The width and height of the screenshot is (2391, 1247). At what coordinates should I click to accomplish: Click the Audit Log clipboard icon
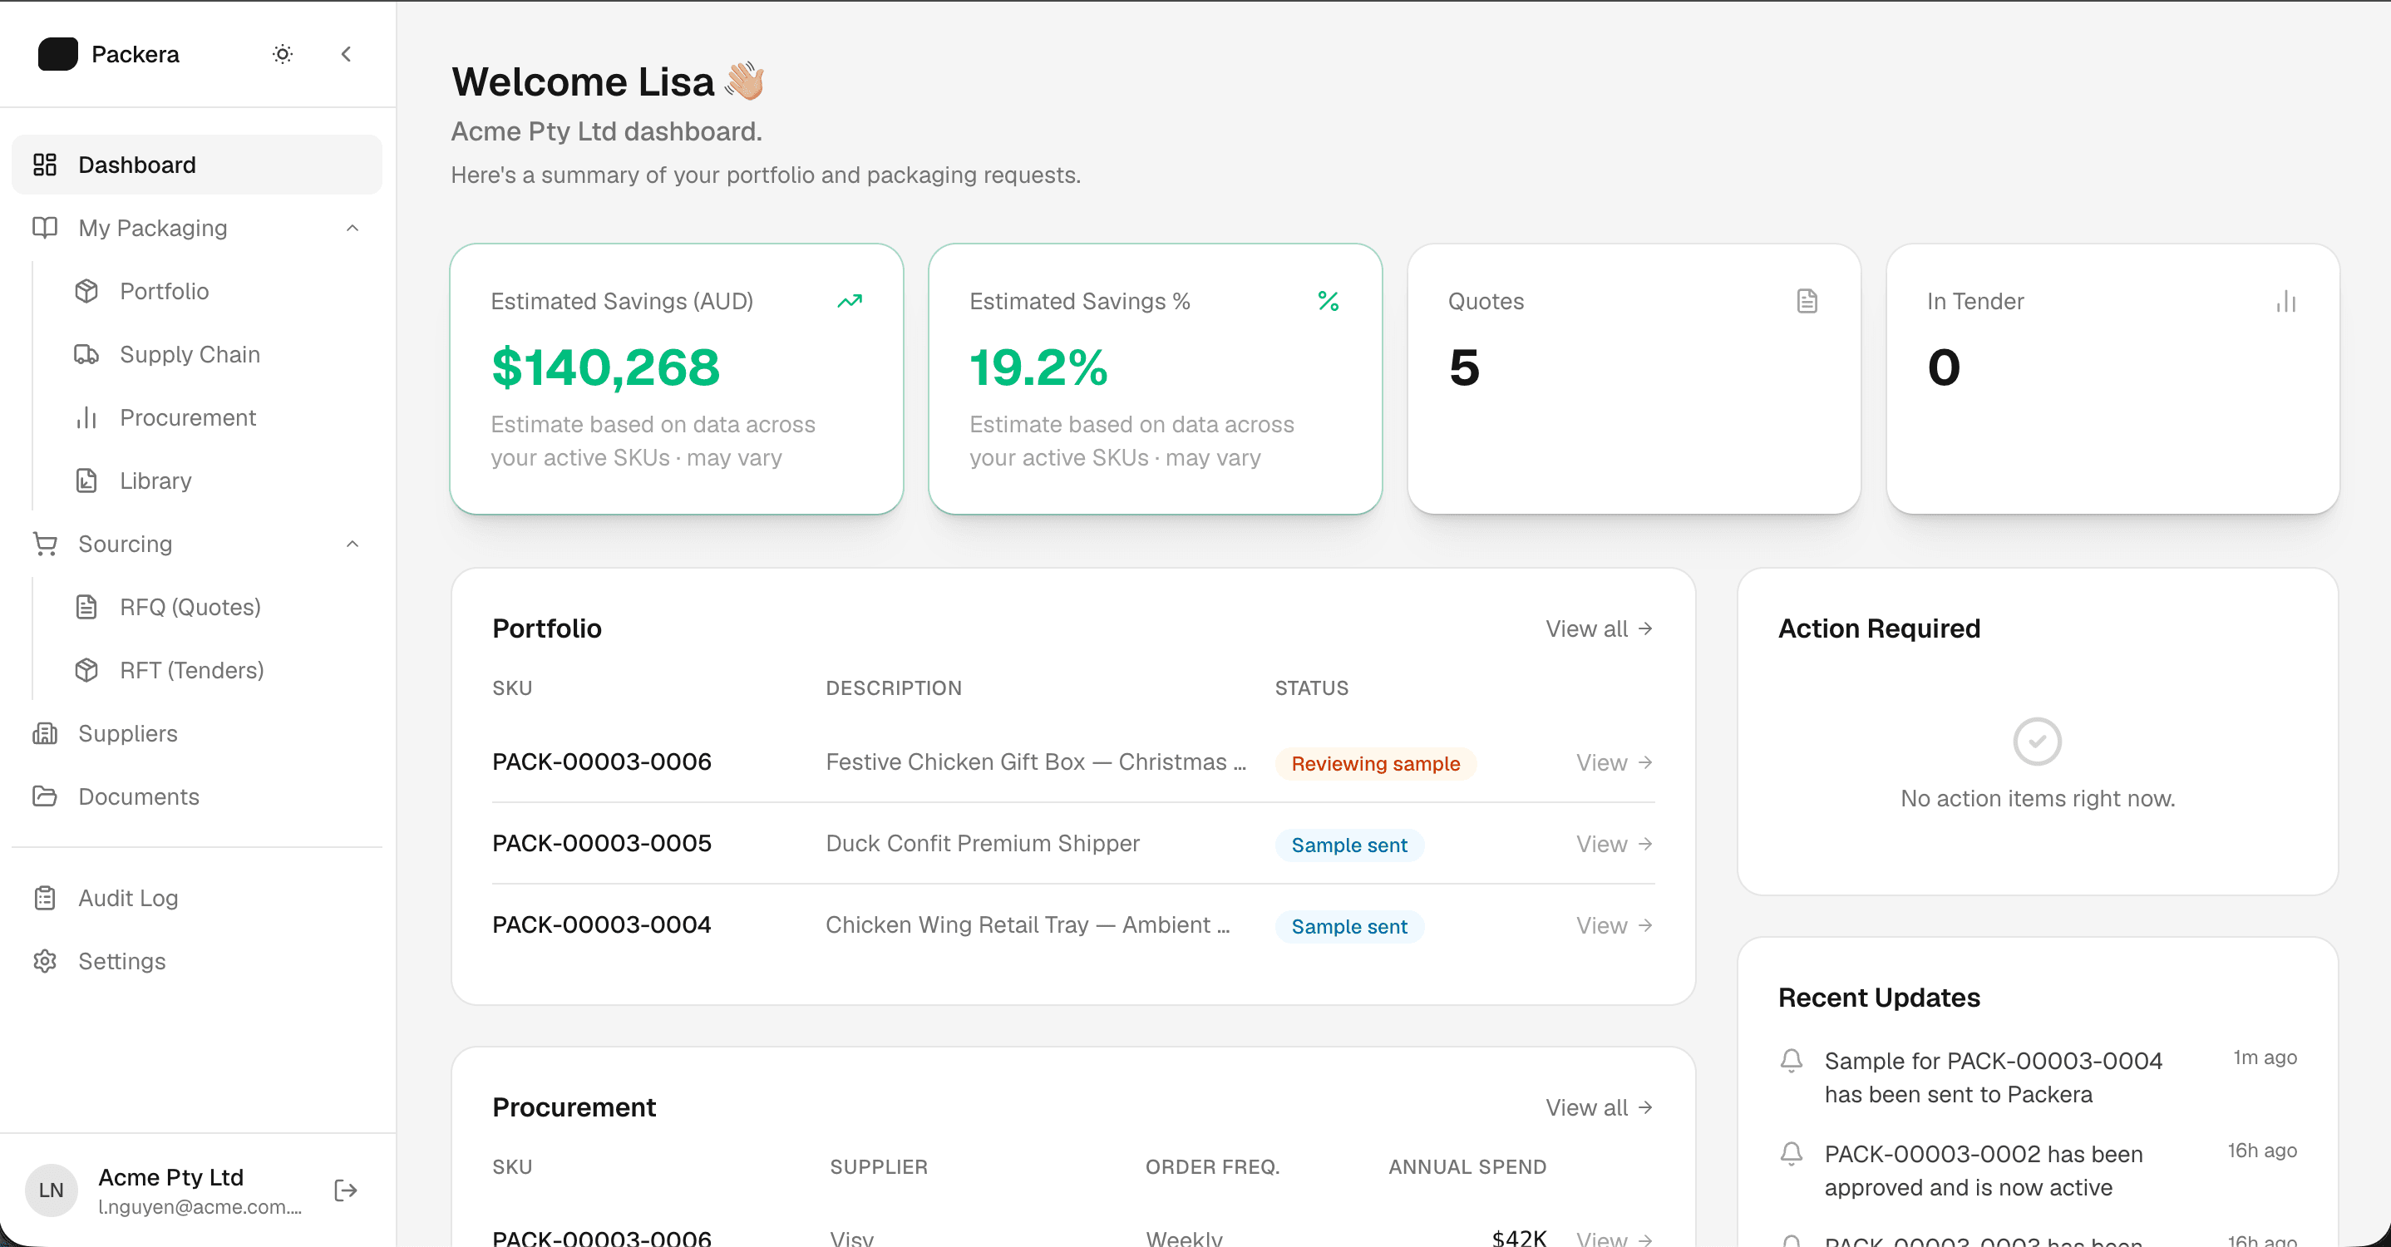[45, 898]
